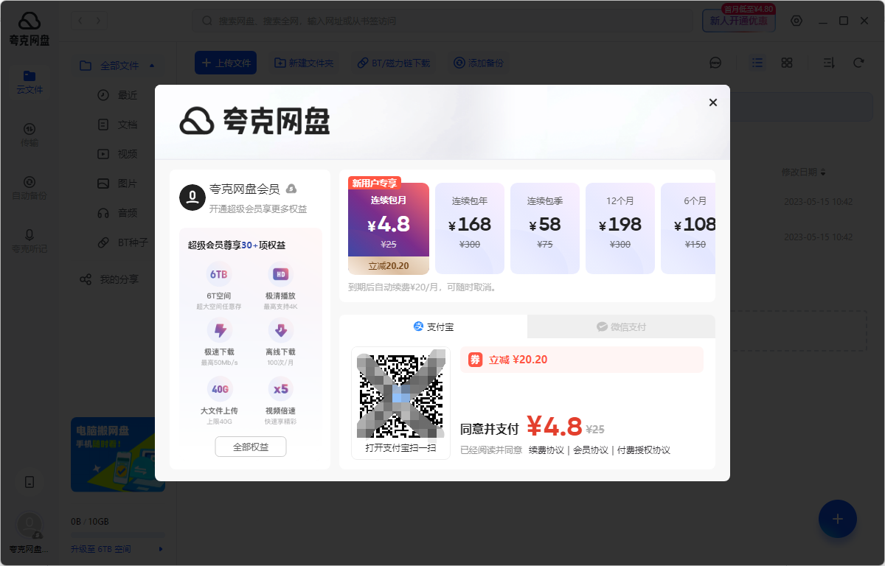885x566 pixels.
Task: Select the 连续包月 ¥4.8 plan card
Action: tap(388, 228)
